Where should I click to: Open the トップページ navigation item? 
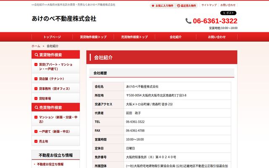tap(52, 37)
